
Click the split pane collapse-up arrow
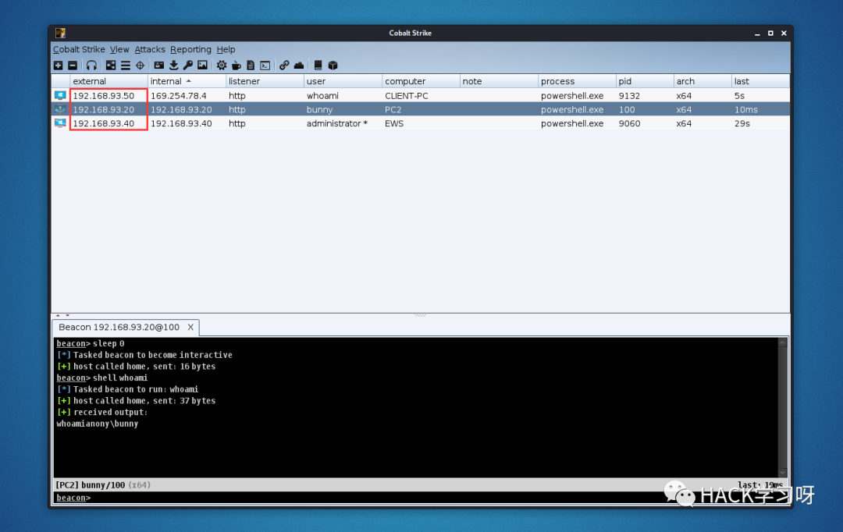coord(58,315)
